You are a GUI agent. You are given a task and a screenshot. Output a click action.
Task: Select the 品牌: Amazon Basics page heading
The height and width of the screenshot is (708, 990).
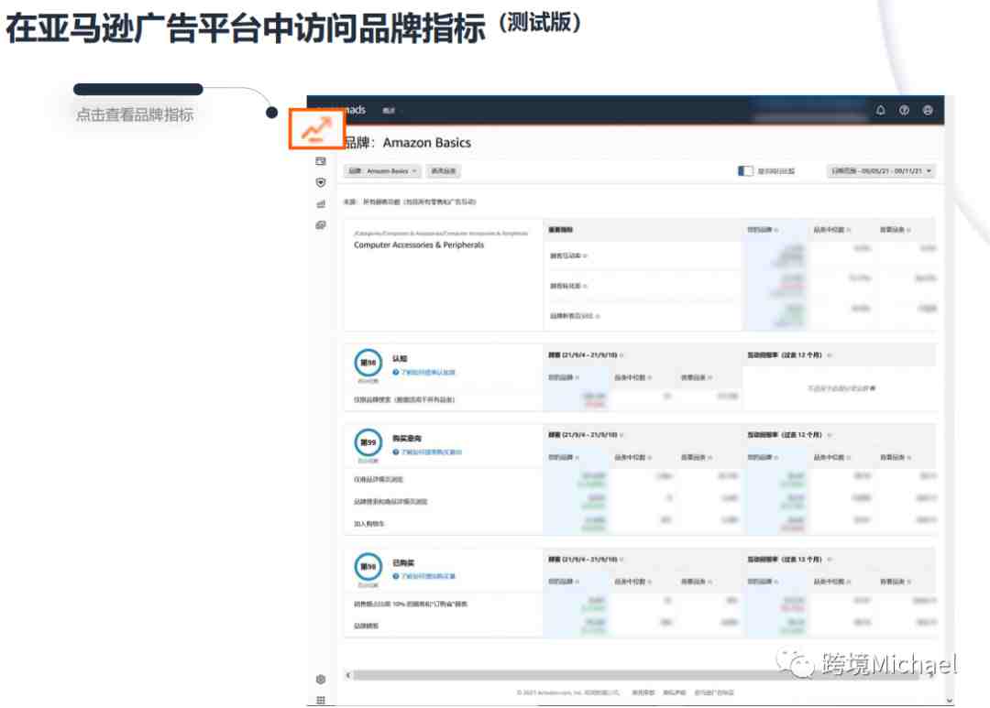408,143
